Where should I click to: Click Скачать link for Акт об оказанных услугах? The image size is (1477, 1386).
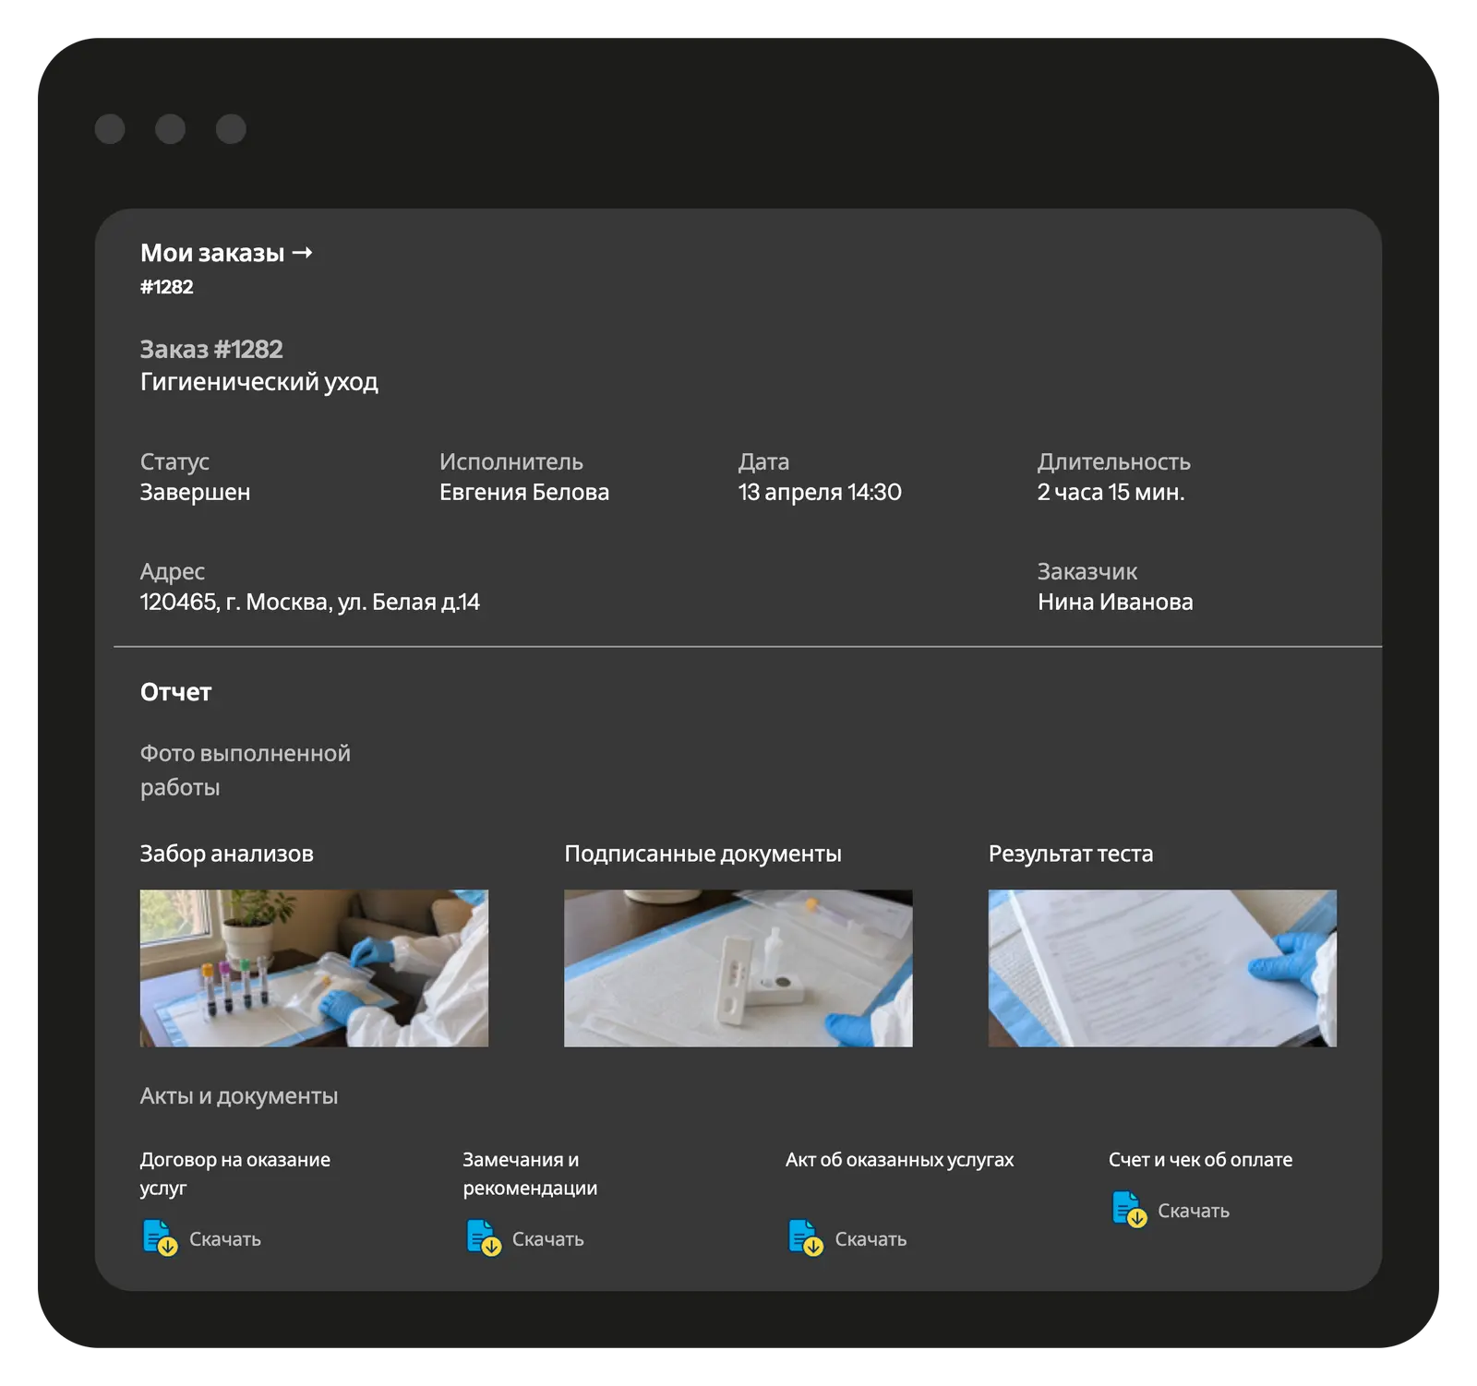871,1239
